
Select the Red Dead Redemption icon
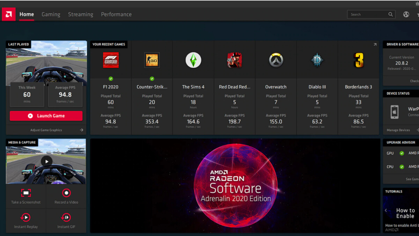click(x=234, y=60)
